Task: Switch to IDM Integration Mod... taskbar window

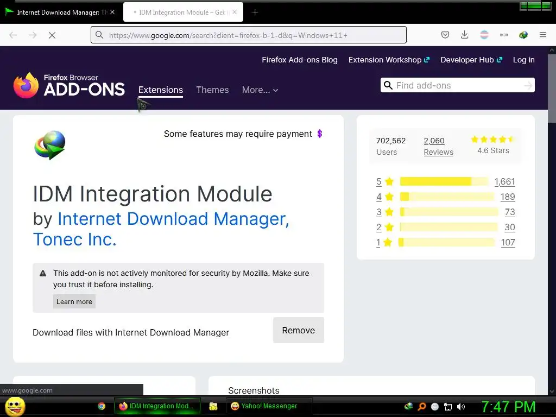Action: click(157, 406)
